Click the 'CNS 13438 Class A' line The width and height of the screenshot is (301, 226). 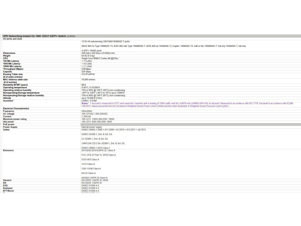coord(91,169)
